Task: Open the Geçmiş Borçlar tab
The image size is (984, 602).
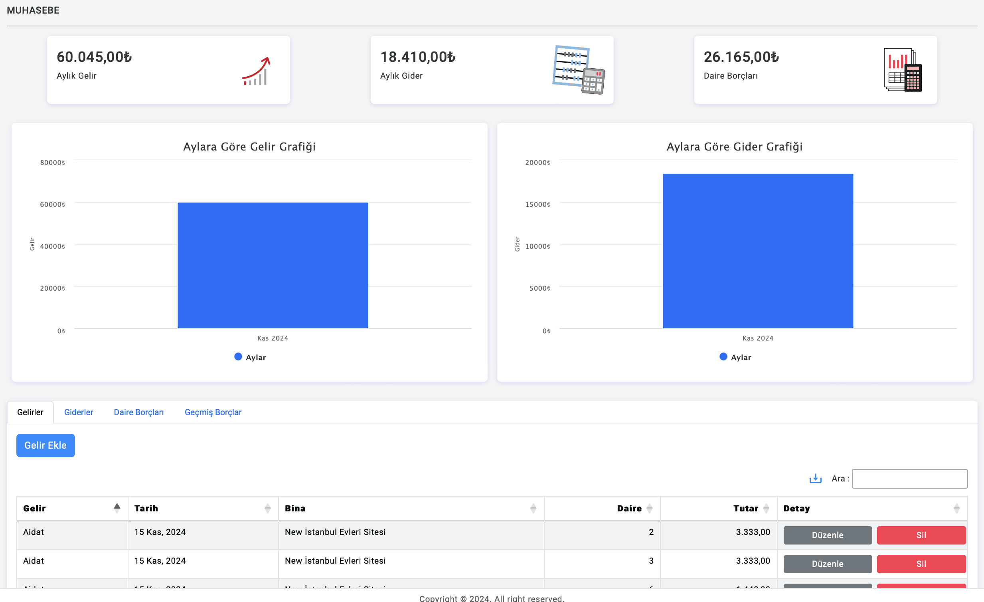Action: tap(213, 412)
